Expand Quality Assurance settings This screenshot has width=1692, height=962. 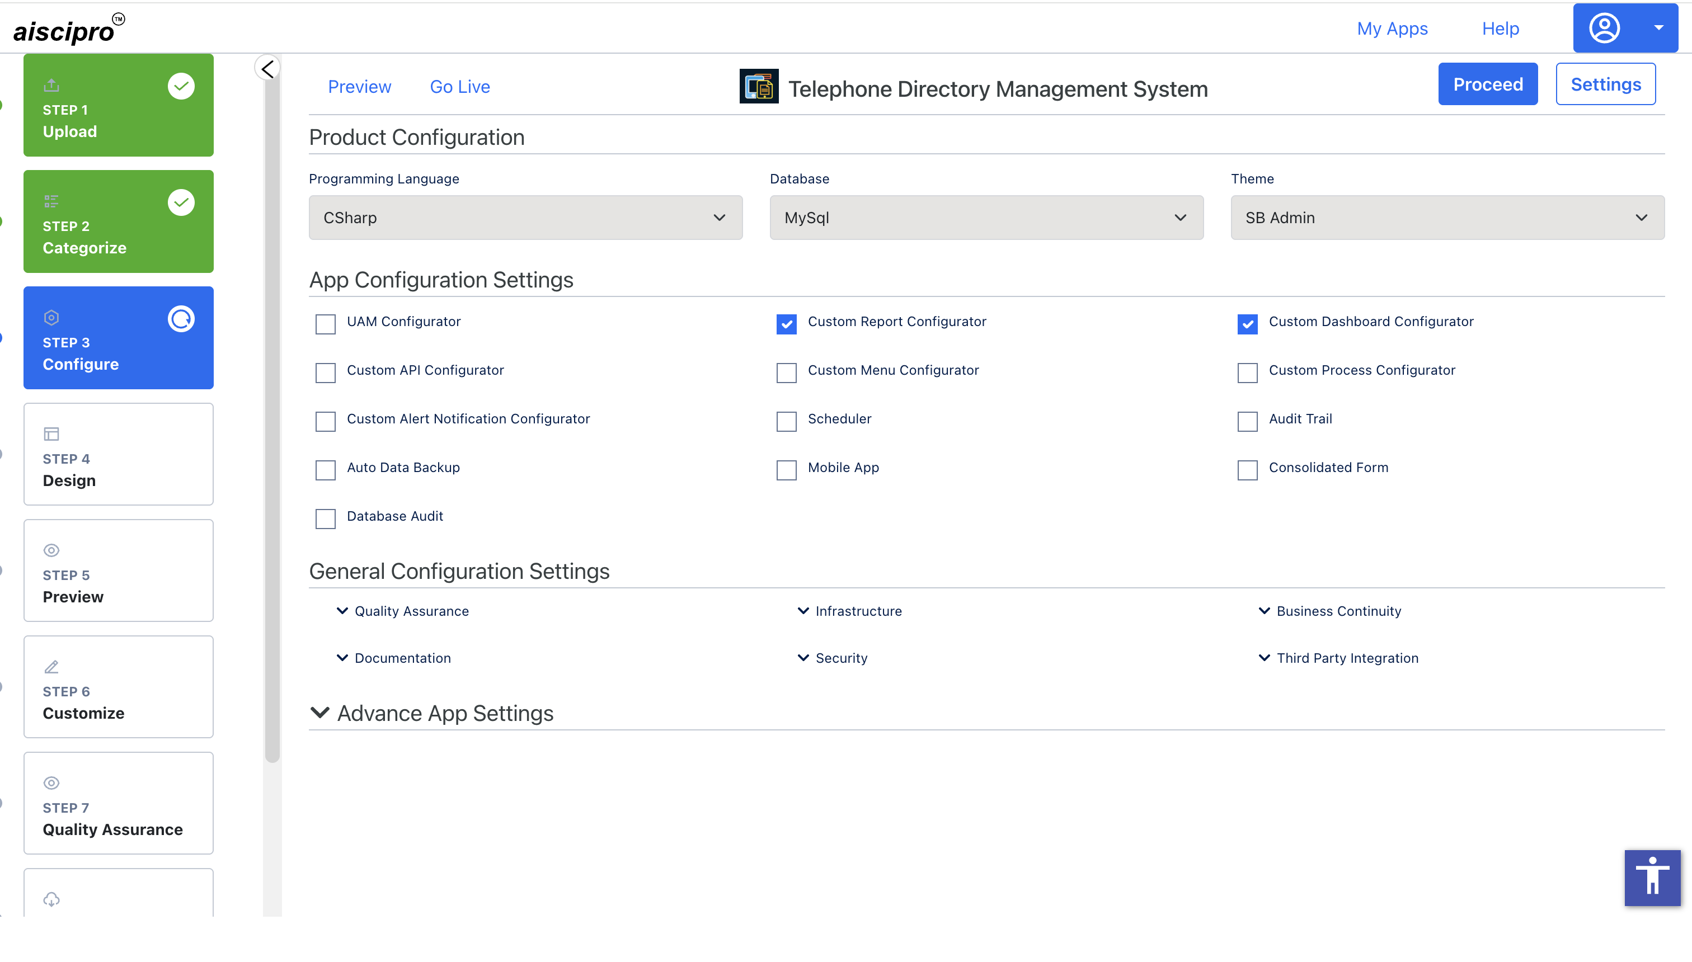(x=402, y=611)
